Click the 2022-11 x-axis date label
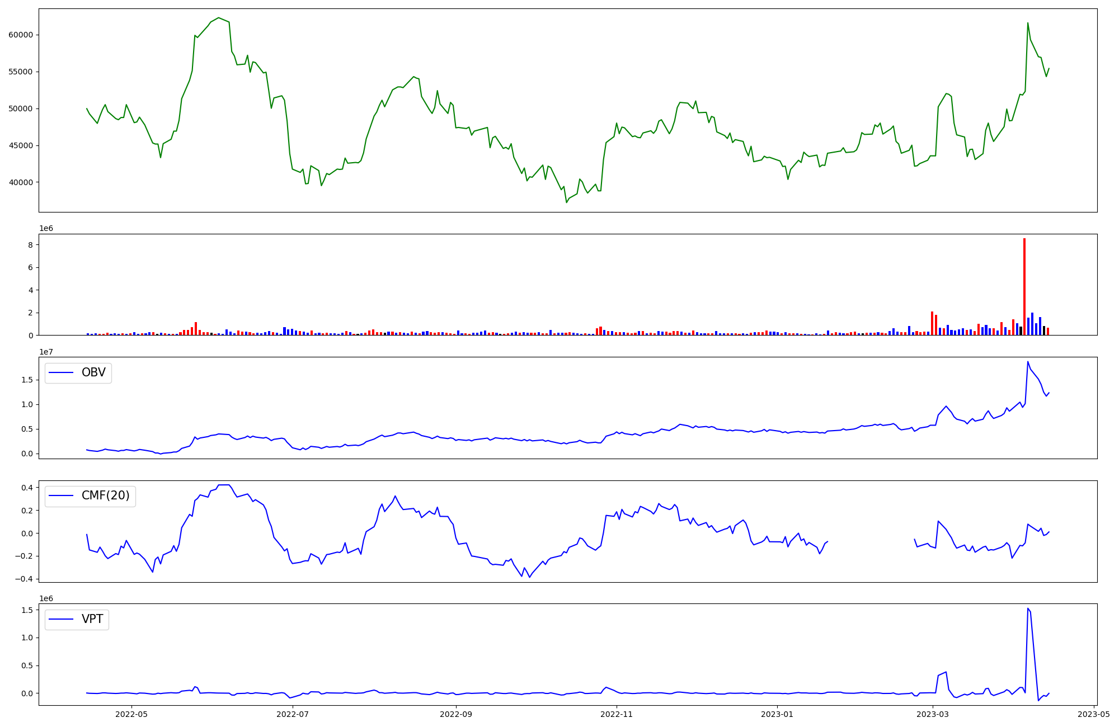 617,714
